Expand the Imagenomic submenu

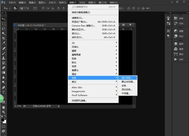tap(93, 91)
